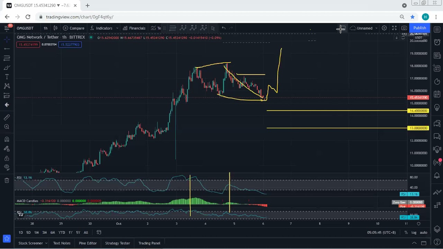Enter fullscreen chart mode
The height and width of the screenshot is (249, 443).
(x=394, y=28)
